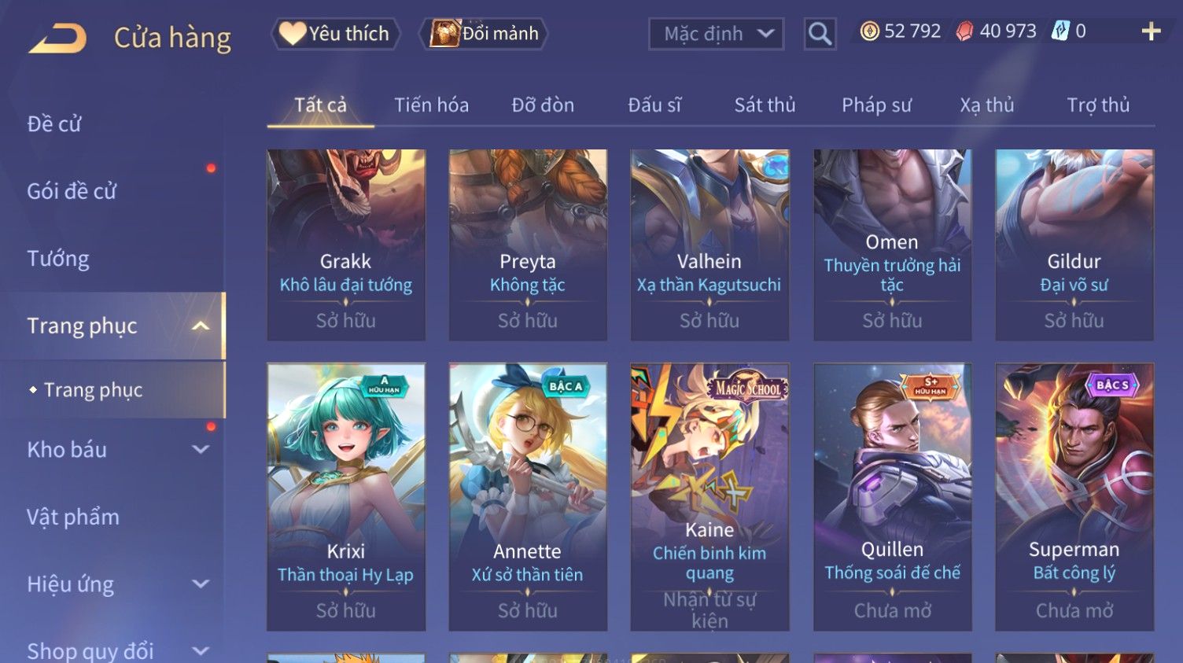Select the Pháp sư filter tab
Image resolution: width=1183 pixels, height=663 pixels.
(876, 105)
